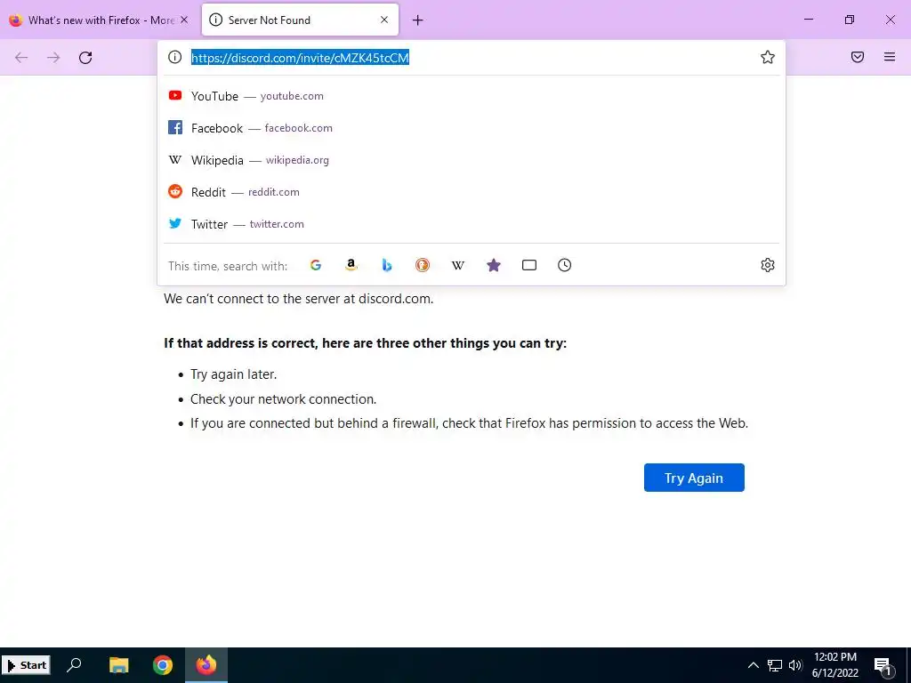Image resolution: width=911 pixels, height=683 pixels.
Task: Minimize the Firefox window
Action: tap(808, 20)
